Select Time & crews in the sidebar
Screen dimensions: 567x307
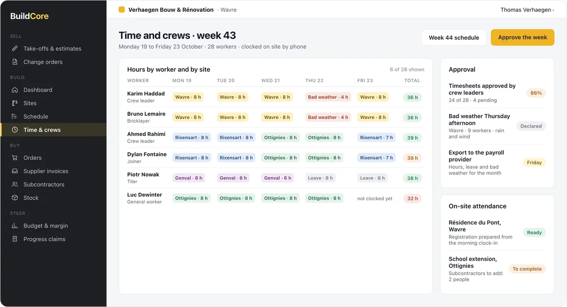click(53, 130)
